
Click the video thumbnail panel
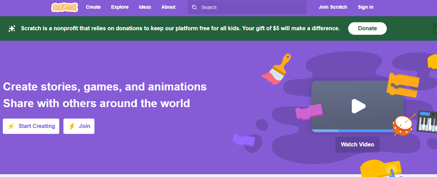click(357, 106)
